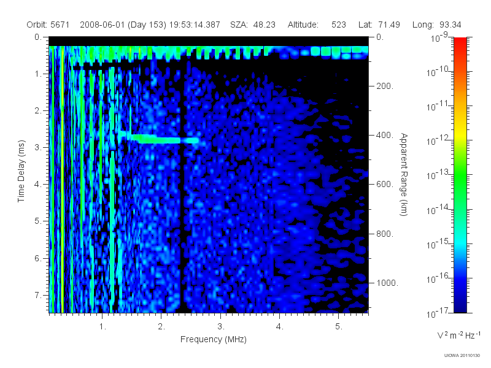491x368 pixels.
Task: Click the 'Lat: 71.49' value
Action: (x=379, y=25)
